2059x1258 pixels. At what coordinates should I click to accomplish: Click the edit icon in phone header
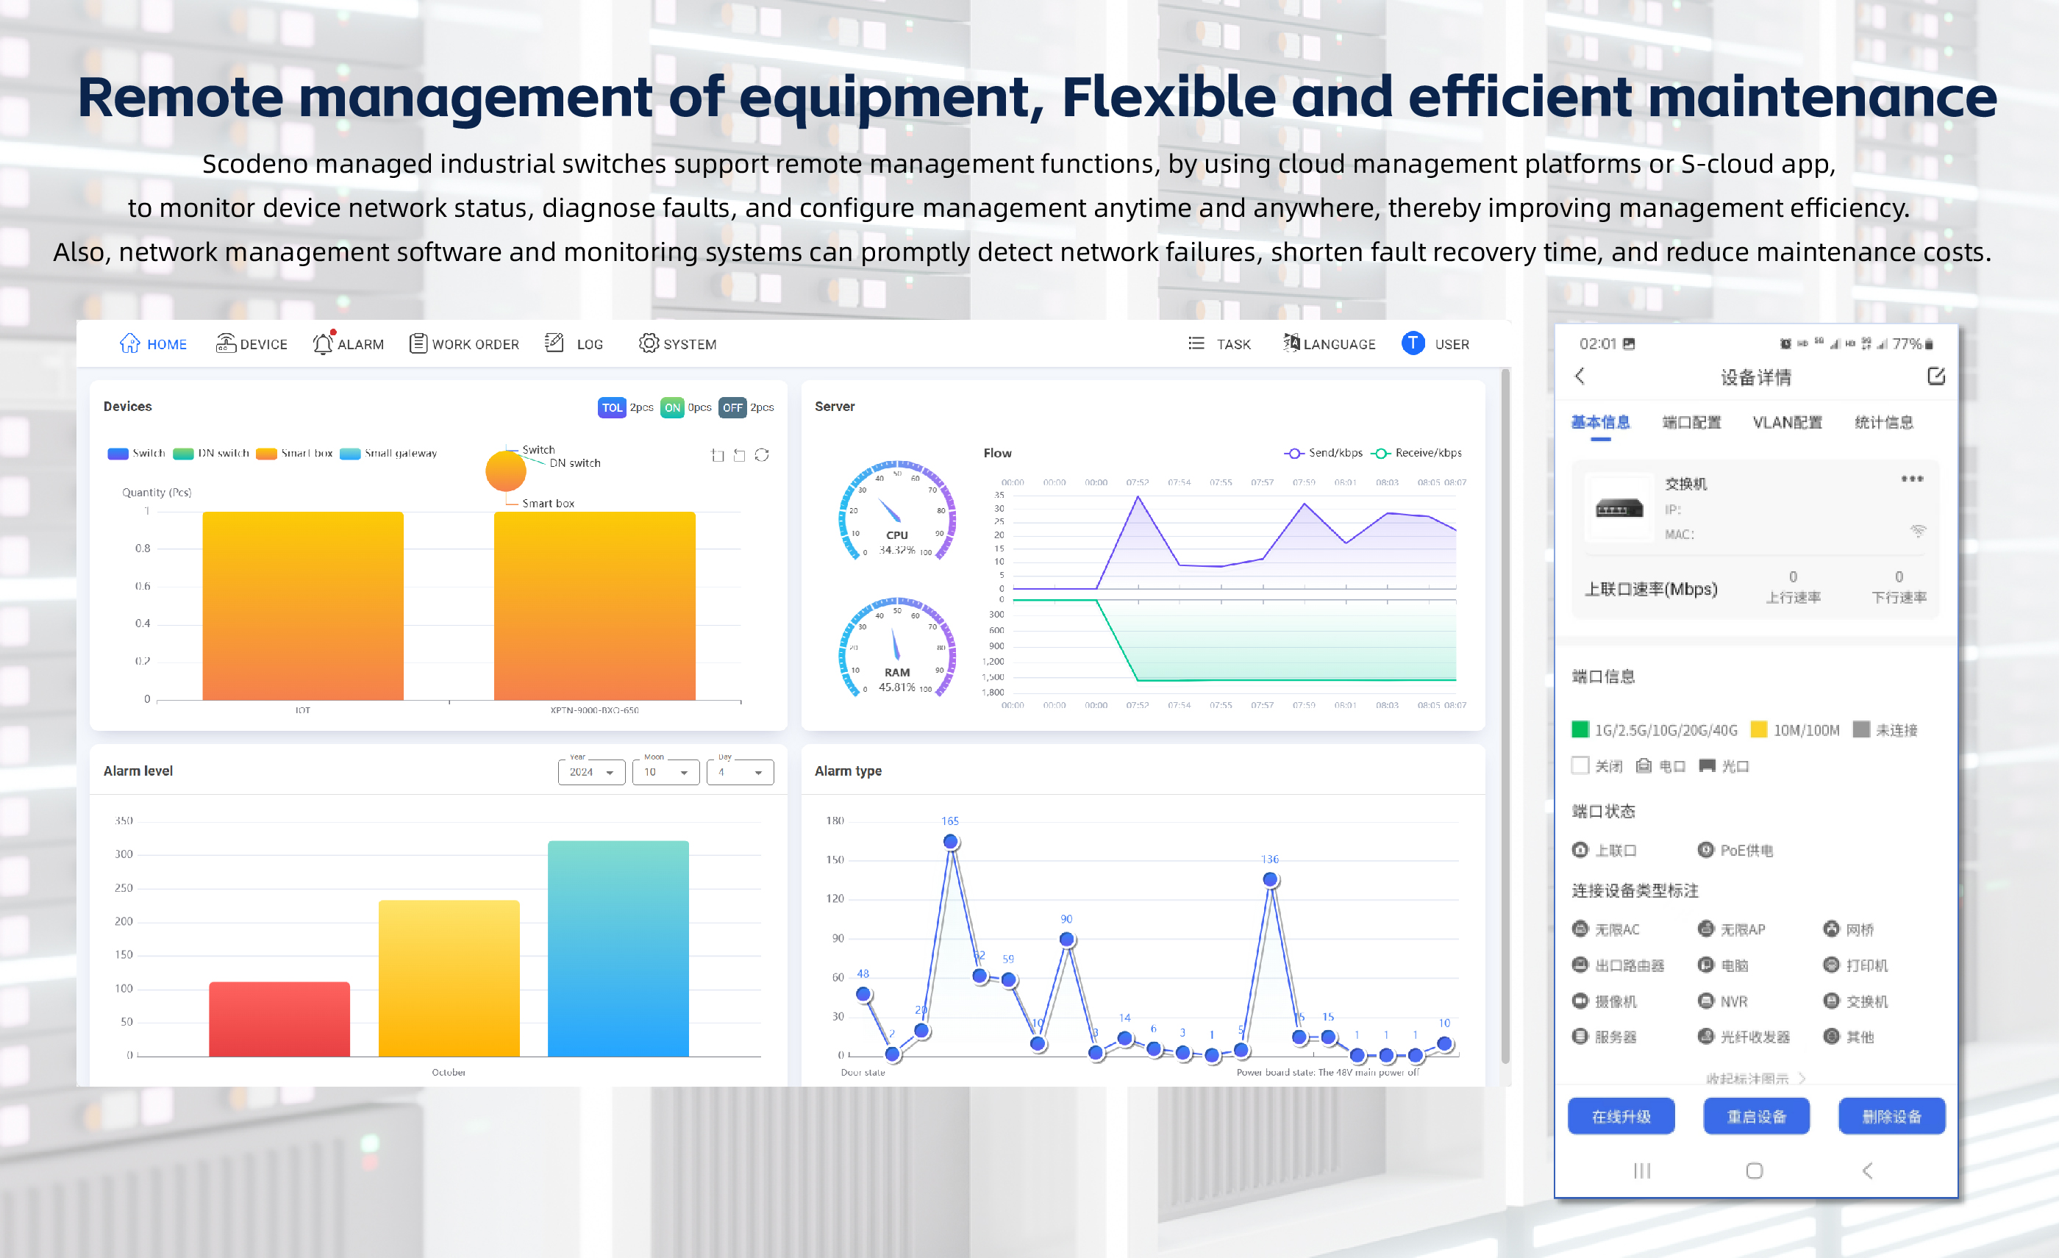pos(1935,376)
